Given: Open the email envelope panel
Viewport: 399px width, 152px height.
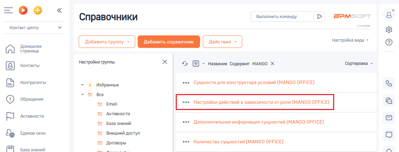Looking at the screenshot, I should pos(389,118).
